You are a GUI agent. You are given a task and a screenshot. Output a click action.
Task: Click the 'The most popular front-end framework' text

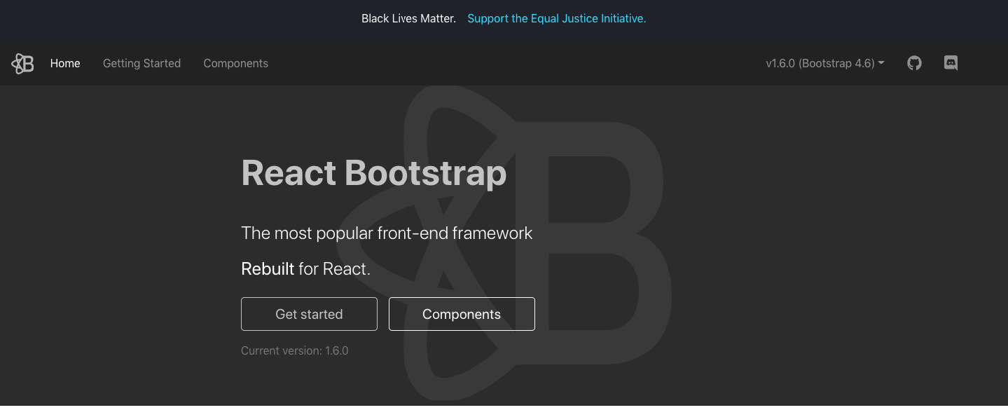pos(387,233)
